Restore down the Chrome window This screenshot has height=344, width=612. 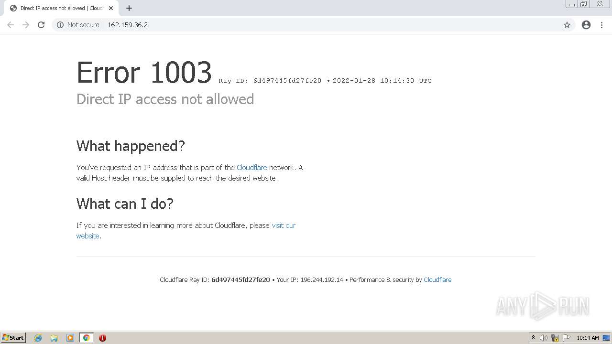pyautogui.click(x=584, y=4)
